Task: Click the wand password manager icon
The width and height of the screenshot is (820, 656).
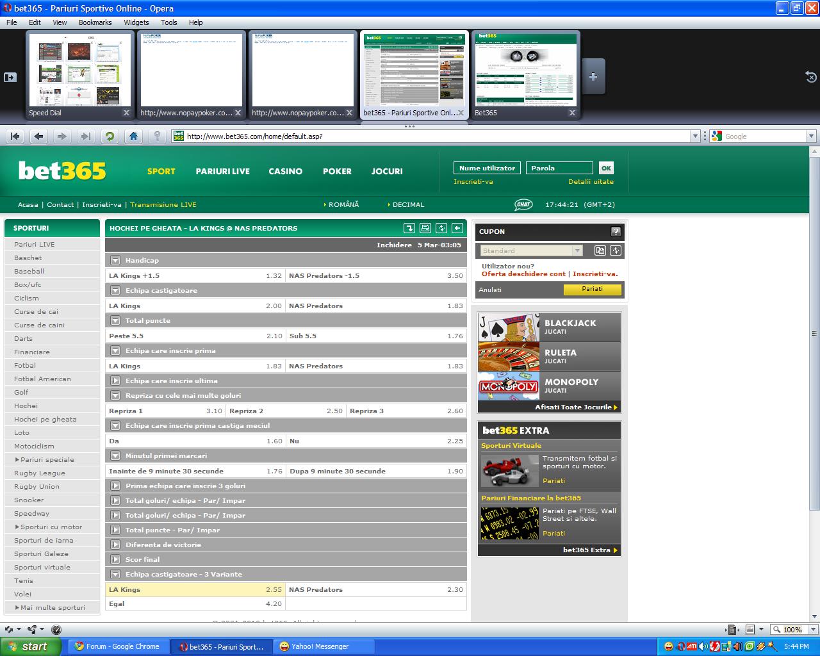Action: pyautogui.click(x=157, y=136)
